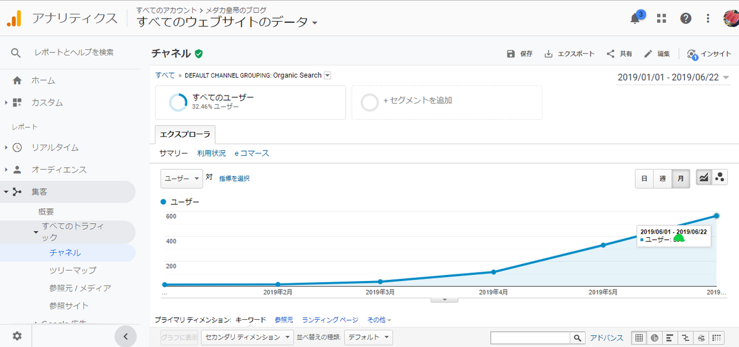
Task: Go to ホーム in the sidebar
Action: [43, 80]
